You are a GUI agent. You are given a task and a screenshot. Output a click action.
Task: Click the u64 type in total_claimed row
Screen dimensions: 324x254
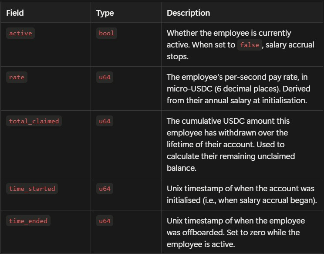[x=105, y=121]
